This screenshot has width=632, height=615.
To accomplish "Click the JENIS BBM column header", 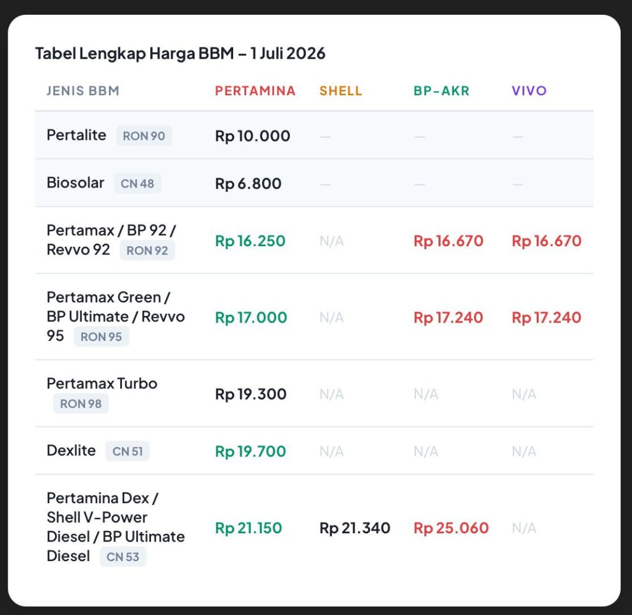I will [x=83, y=91].
